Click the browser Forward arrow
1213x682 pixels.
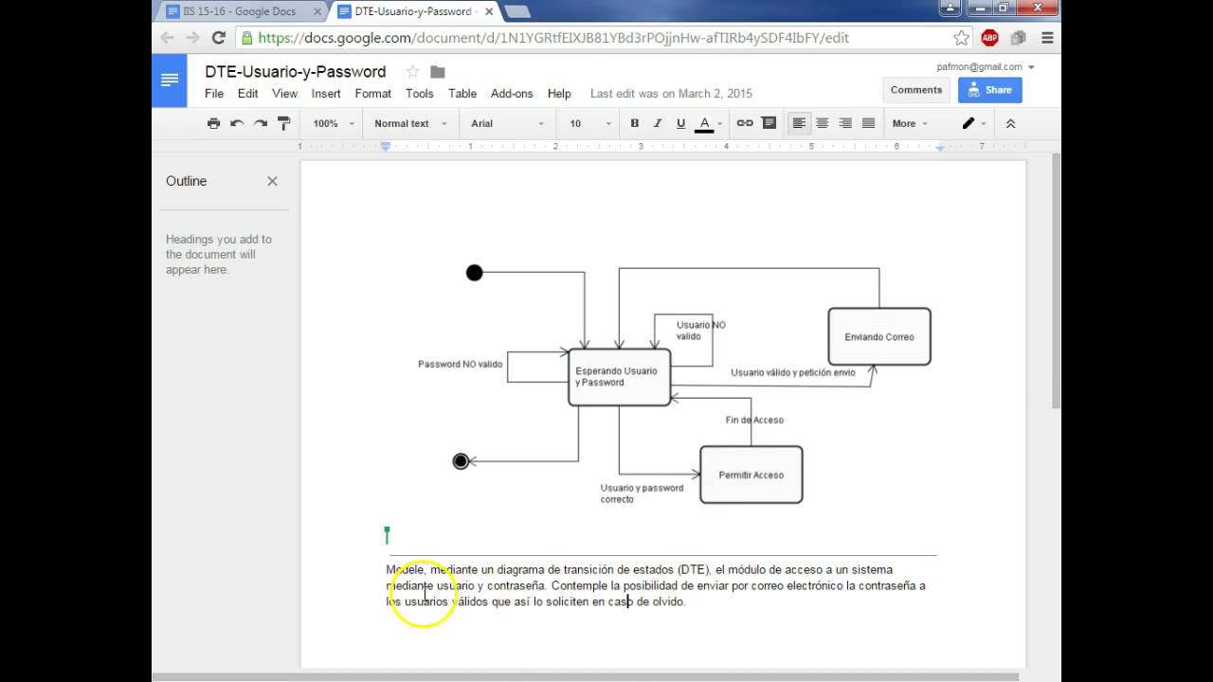click(x=192, y=38)
